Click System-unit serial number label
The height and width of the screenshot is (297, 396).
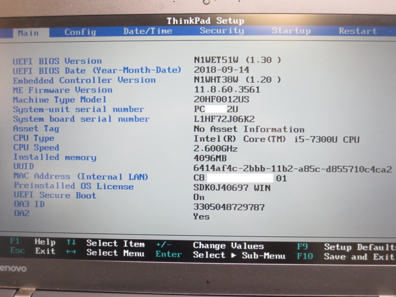pos(79,109)
